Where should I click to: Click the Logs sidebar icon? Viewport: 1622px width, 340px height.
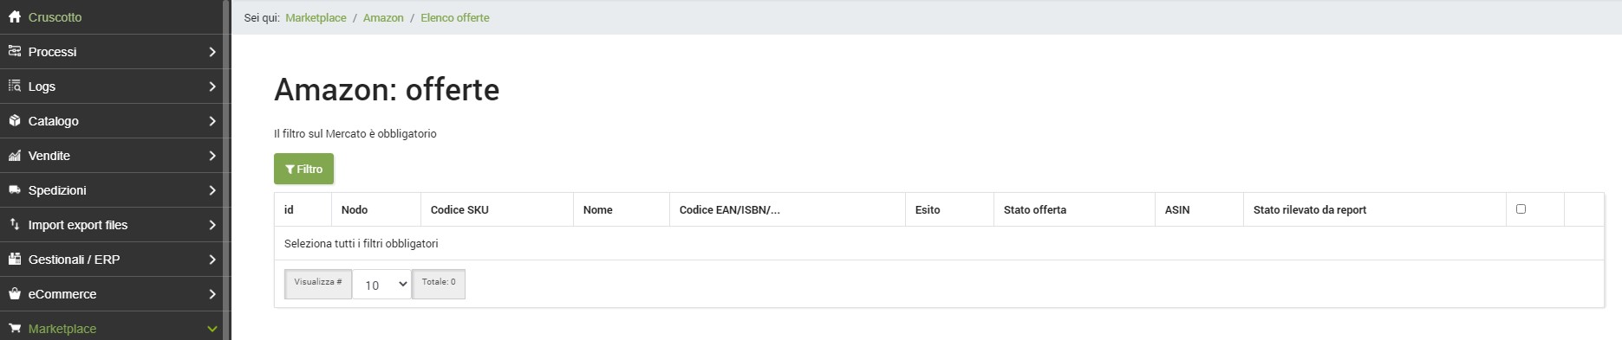[x=15, y=87]
